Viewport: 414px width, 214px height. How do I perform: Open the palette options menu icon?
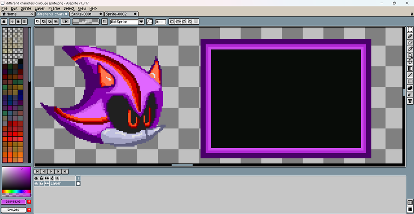coord(24,22)
